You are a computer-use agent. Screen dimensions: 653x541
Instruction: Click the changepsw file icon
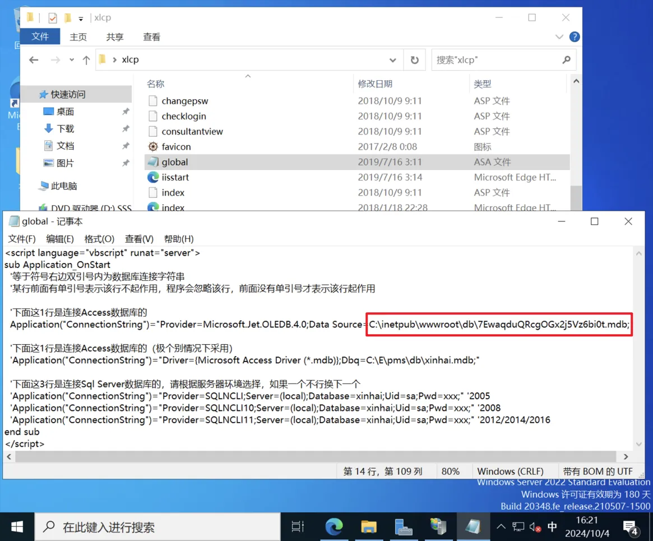tap(153, 101)
